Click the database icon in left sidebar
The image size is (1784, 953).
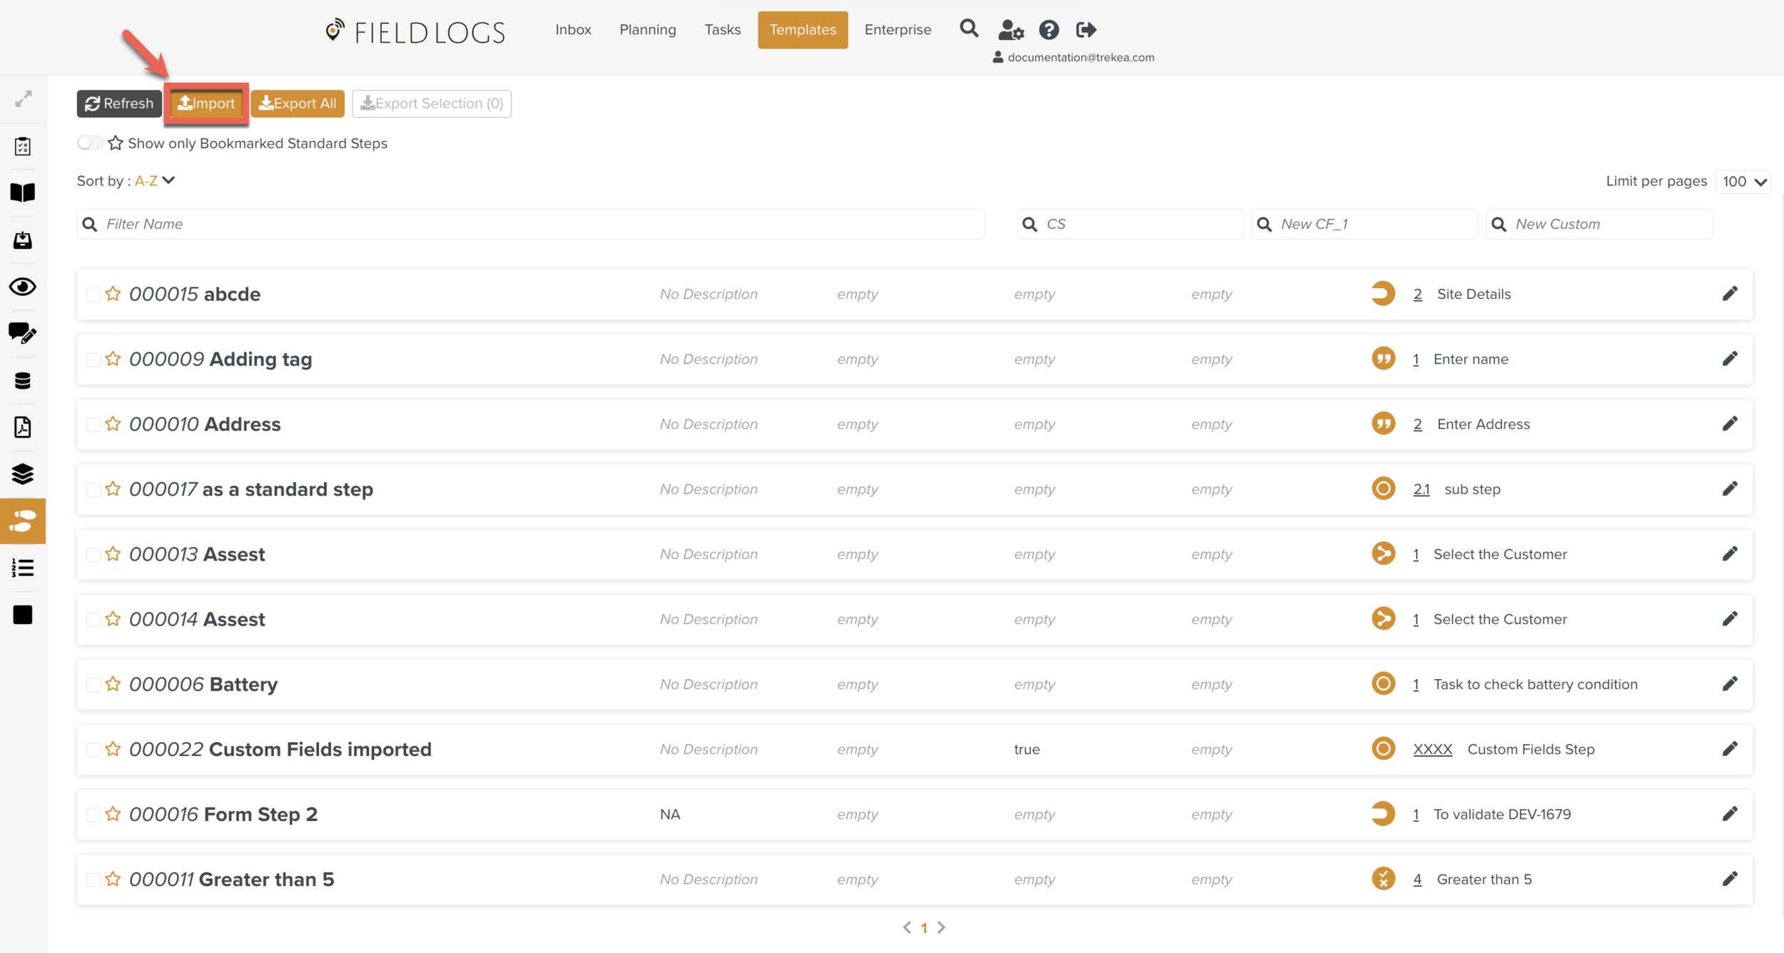coord(23,381)
